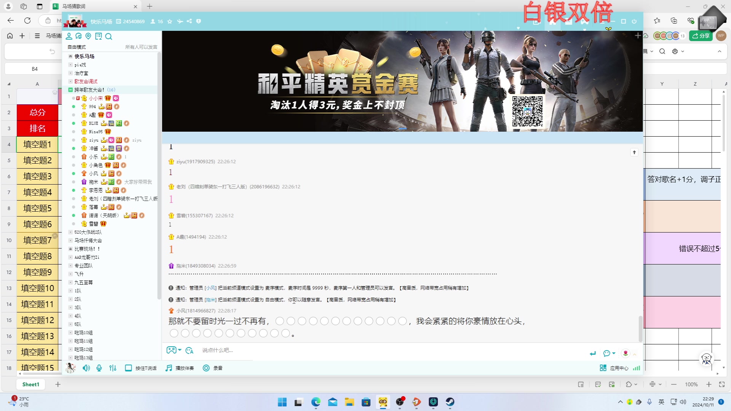Click the plus icon on the banner corner
This screenshot has height=411, width=731.
(x=638, y=35)
